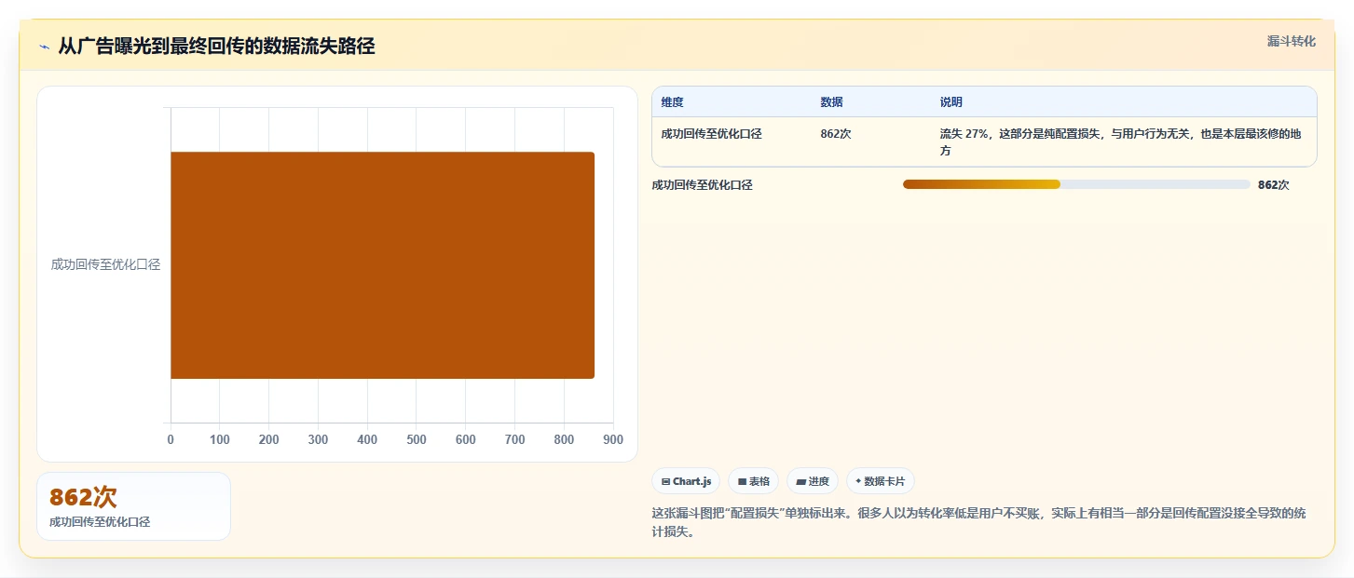
Task: Click the 0 x-axis tick label
Action: [171, 439]
